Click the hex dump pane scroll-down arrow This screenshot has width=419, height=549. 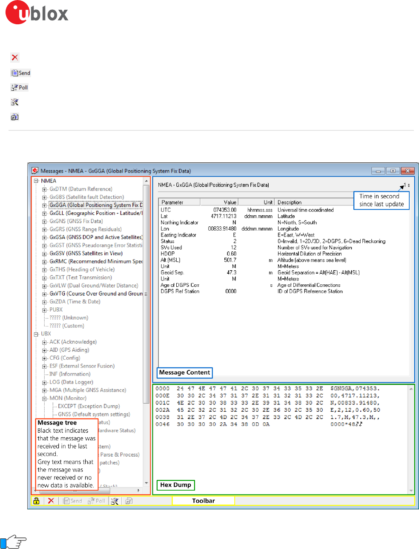click(x=411, y=491)
